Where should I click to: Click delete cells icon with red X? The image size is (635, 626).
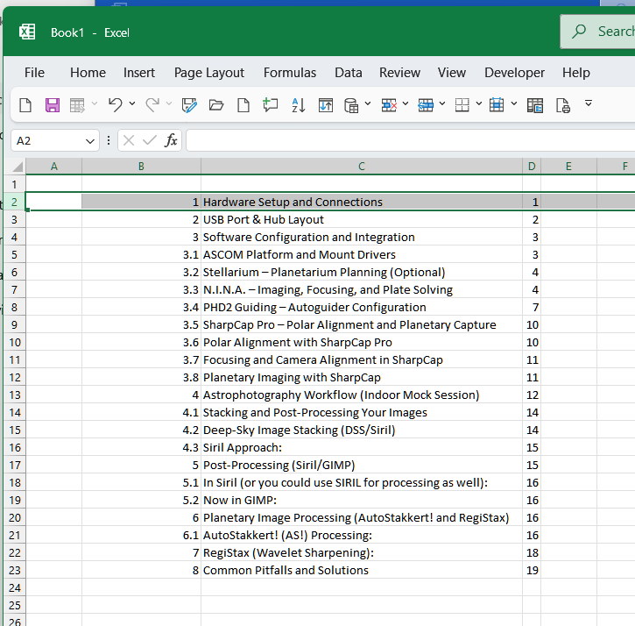389,105
